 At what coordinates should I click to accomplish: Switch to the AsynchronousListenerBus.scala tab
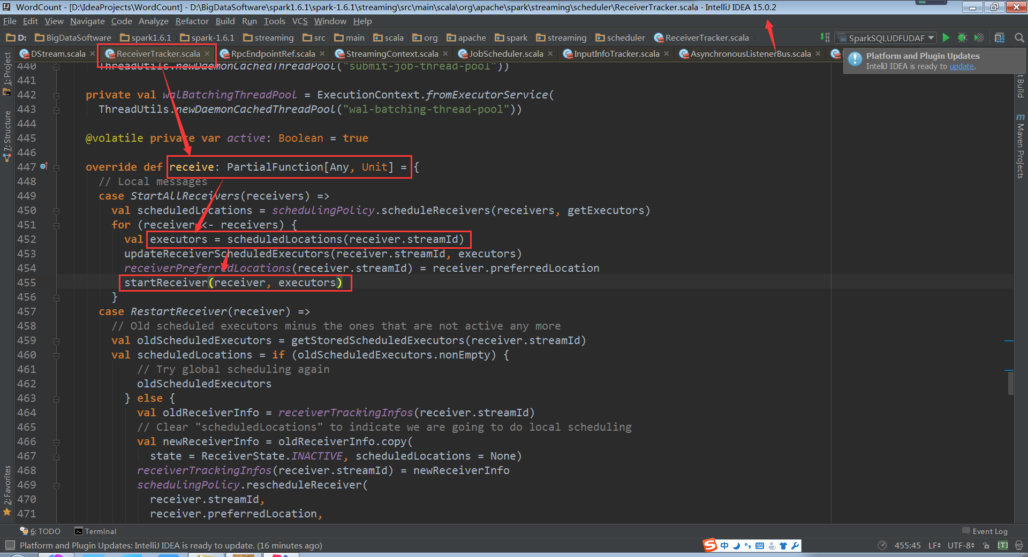[751, 54]
